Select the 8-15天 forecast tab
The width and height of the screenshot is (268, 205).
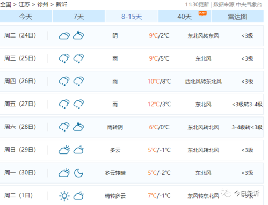pos(132,17)
